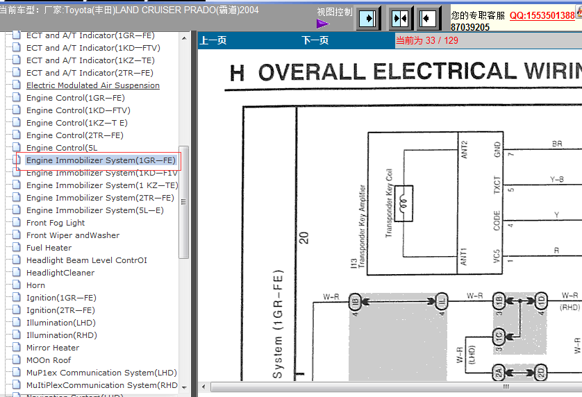Click the right-arrow view control button
Screen dimensions: 582x397
click(368, 18)
